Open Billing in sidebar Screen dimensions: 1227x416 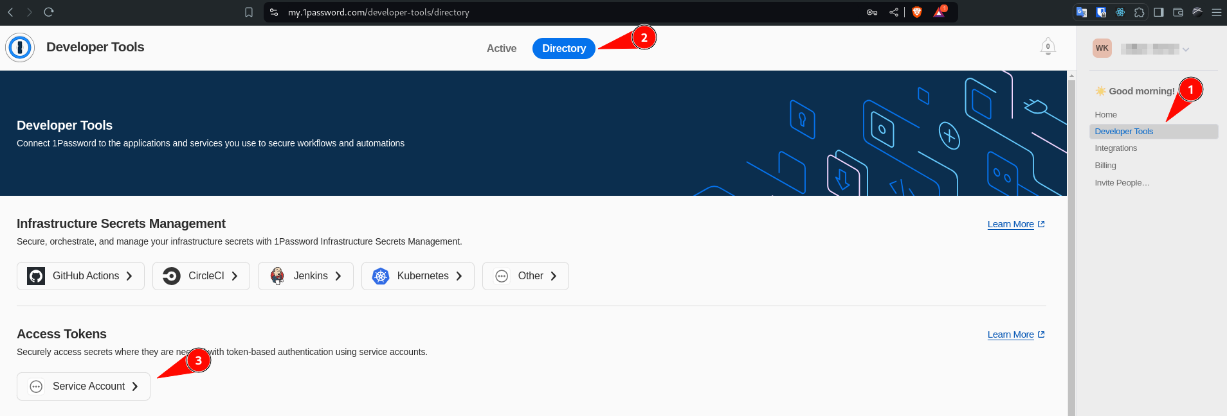click(x=1105, y=166)
